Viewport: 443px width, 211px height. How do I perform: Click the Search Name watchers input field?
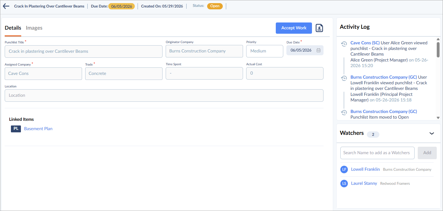(x=377, y=153)
